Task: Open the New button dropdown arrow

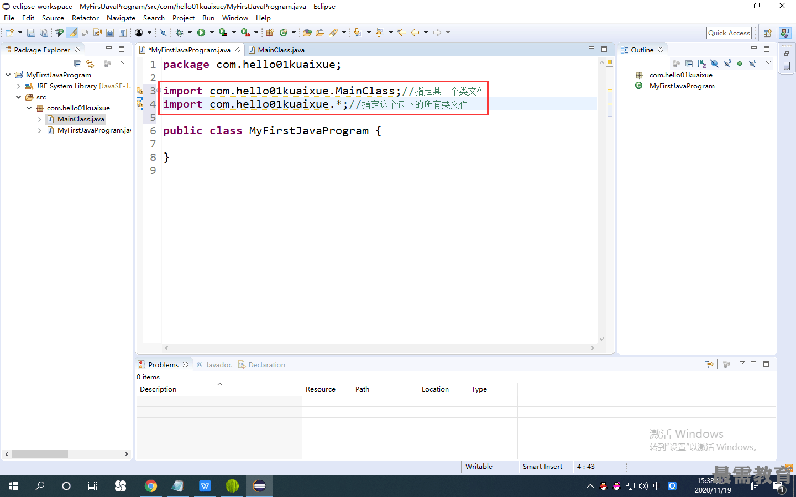Action: [x=20, y=33]
